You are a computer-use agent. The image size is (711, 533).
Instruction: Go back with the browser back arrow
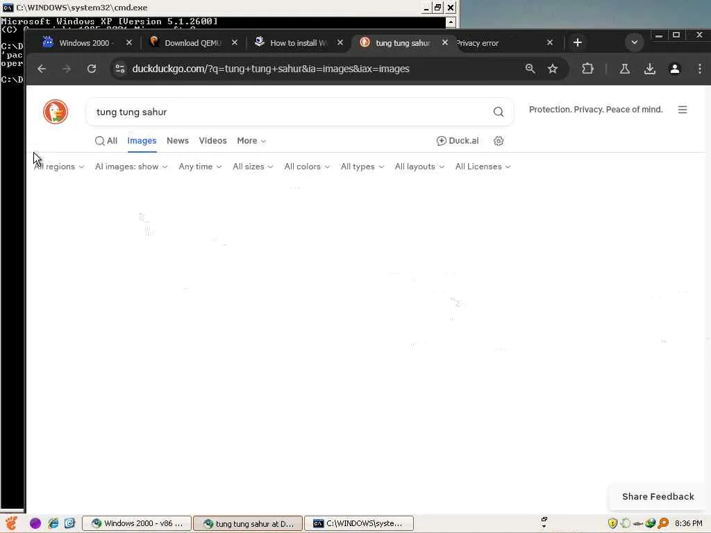point(42,69)
